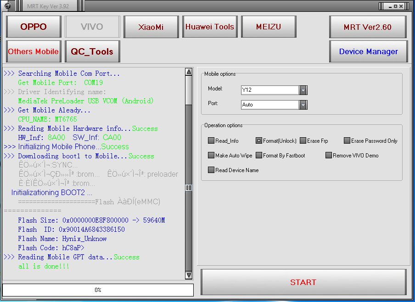This screenshot has width=415, height=302.
Task: Select the 'Downloading boot1 to Mobile' log line
Action: (x=79, y=156)
